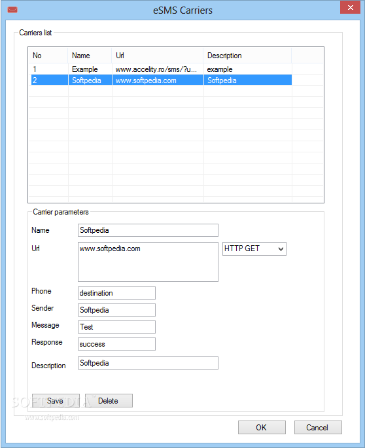The width and height of the screenshot is (365, 448).
Task: Click the Response label
Action: (47, 342)
